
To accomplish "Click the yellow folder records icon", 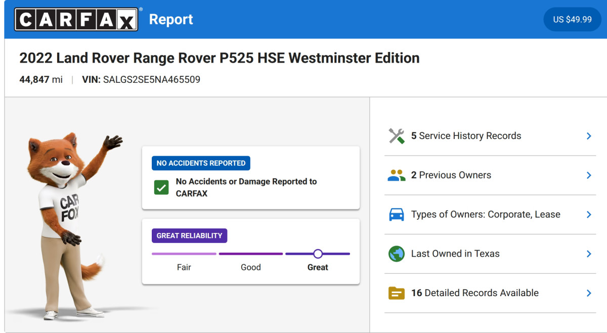I will click(397, 293).
